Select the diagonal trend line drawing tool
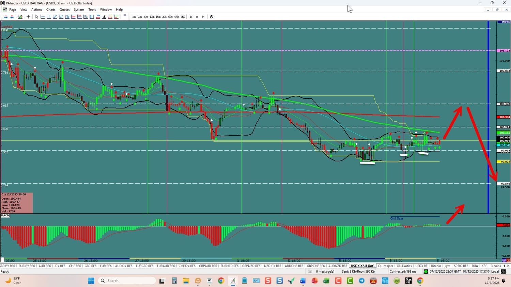 coord(55,17)
